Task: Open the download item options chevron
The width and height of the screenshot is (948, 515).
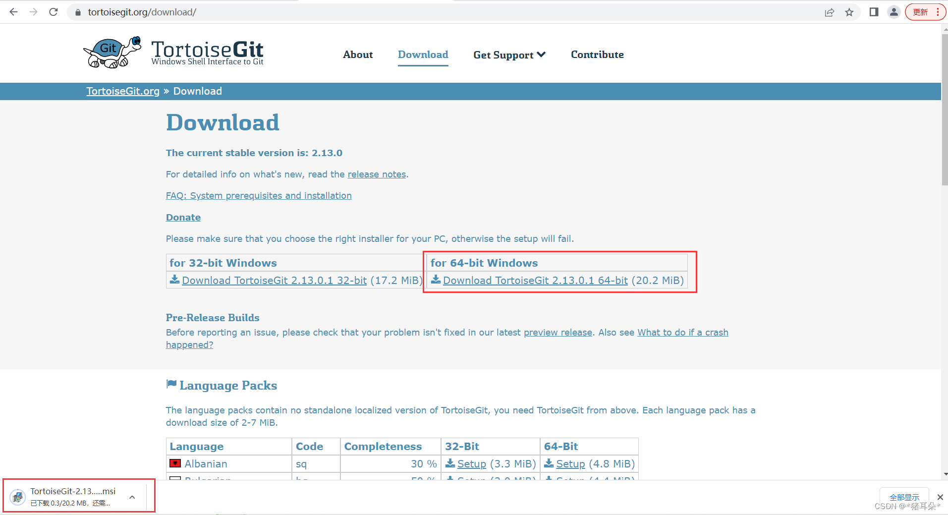Action: point(132,497)
